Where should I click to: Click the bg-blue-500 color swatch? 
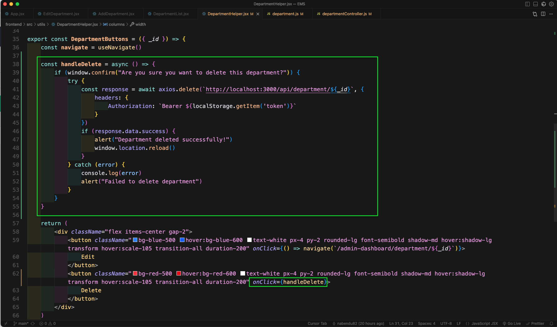[135, 240]
